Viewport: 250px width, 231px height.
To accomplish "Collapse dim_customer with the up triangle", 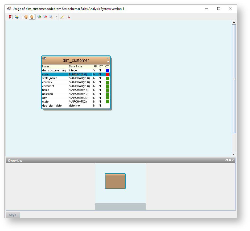I will (x=108, y=58).
